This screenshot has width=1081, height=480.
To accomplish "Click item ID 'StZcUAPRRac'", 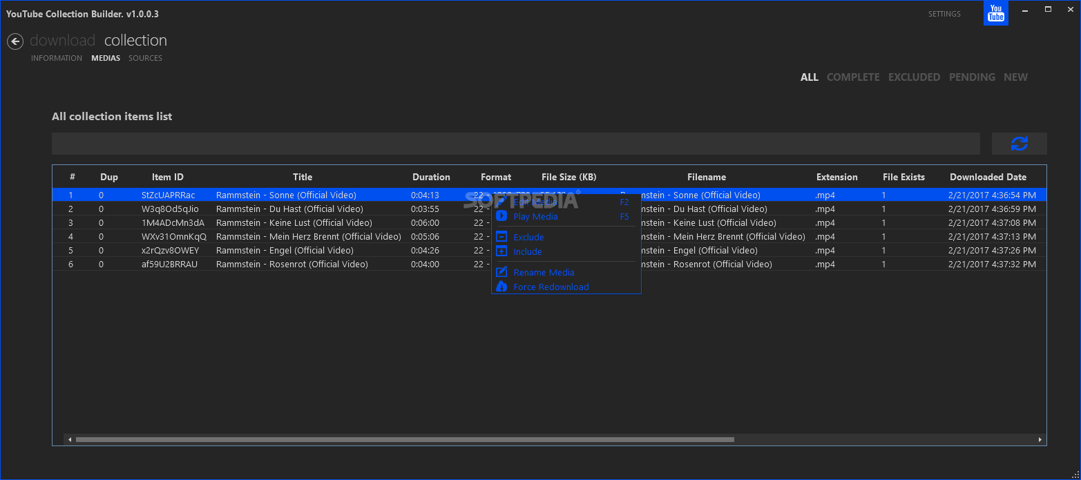I will (168, 195).
